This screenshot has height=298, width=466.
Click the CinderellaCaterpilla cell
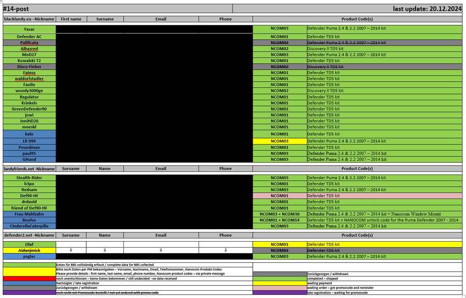tap(29, 226)
